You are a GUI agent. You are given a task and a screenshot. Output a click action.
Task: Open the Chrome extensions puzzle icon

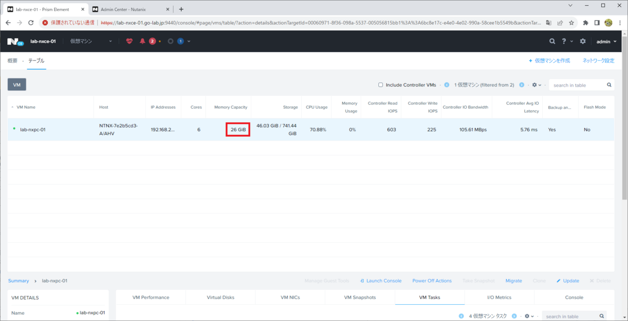[x=586, y=22]
